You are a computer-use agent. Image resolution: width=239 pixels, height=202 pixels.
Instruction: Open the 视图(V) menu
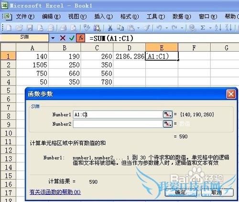(77, 17)
